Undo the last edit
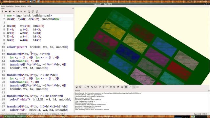The image size is (210, 118). [14, 11]
